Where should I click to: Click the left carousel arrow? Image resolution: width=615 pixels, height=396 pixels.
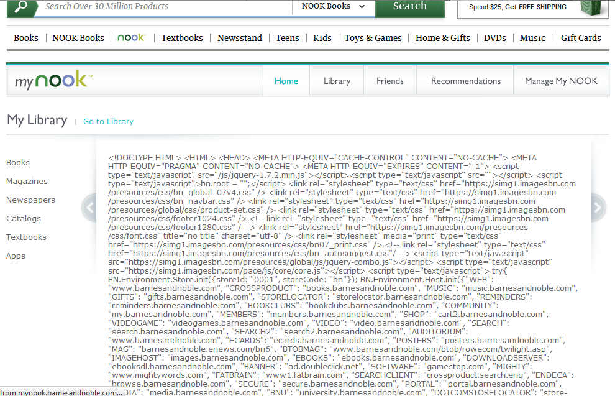click(90, 207)
